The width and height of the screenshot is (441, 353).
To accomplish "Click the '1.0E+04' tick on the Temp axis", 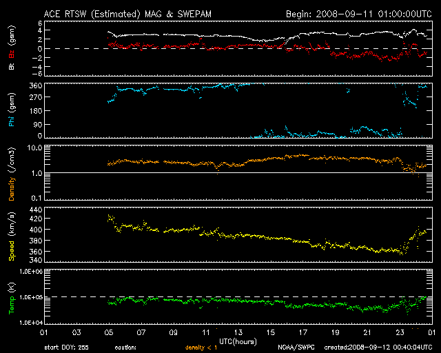I will 31,322.
